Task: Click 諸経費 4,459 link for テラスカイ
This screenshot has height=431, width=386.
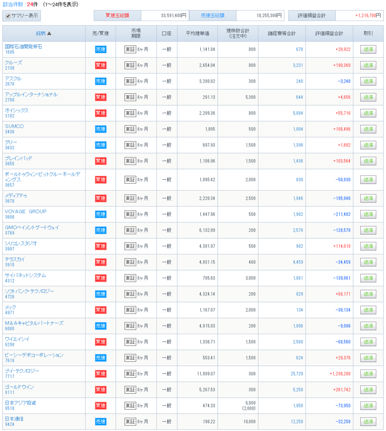Action: [298, 262]
